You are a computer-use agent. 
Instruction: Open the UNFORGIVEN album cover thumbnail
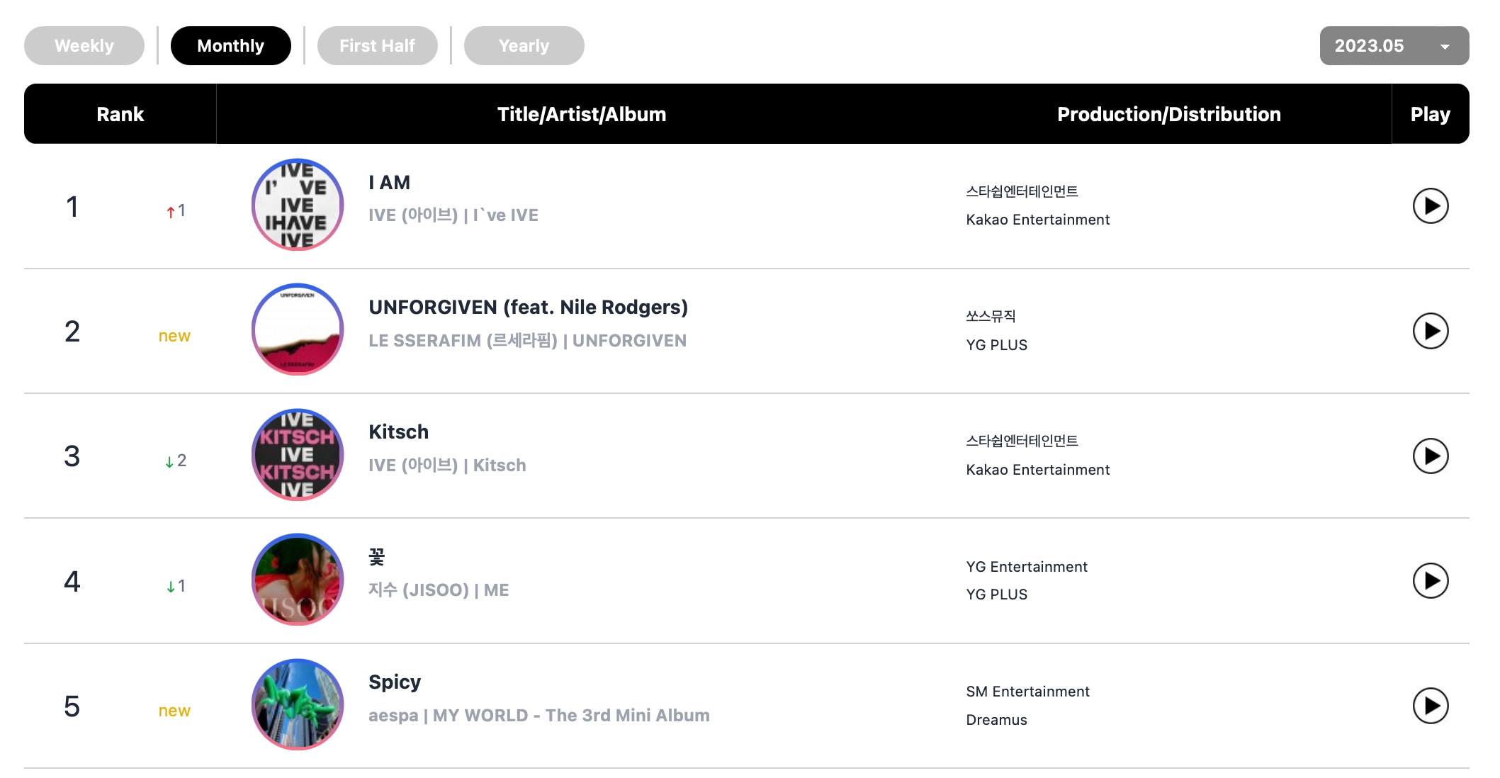(298, 329)
